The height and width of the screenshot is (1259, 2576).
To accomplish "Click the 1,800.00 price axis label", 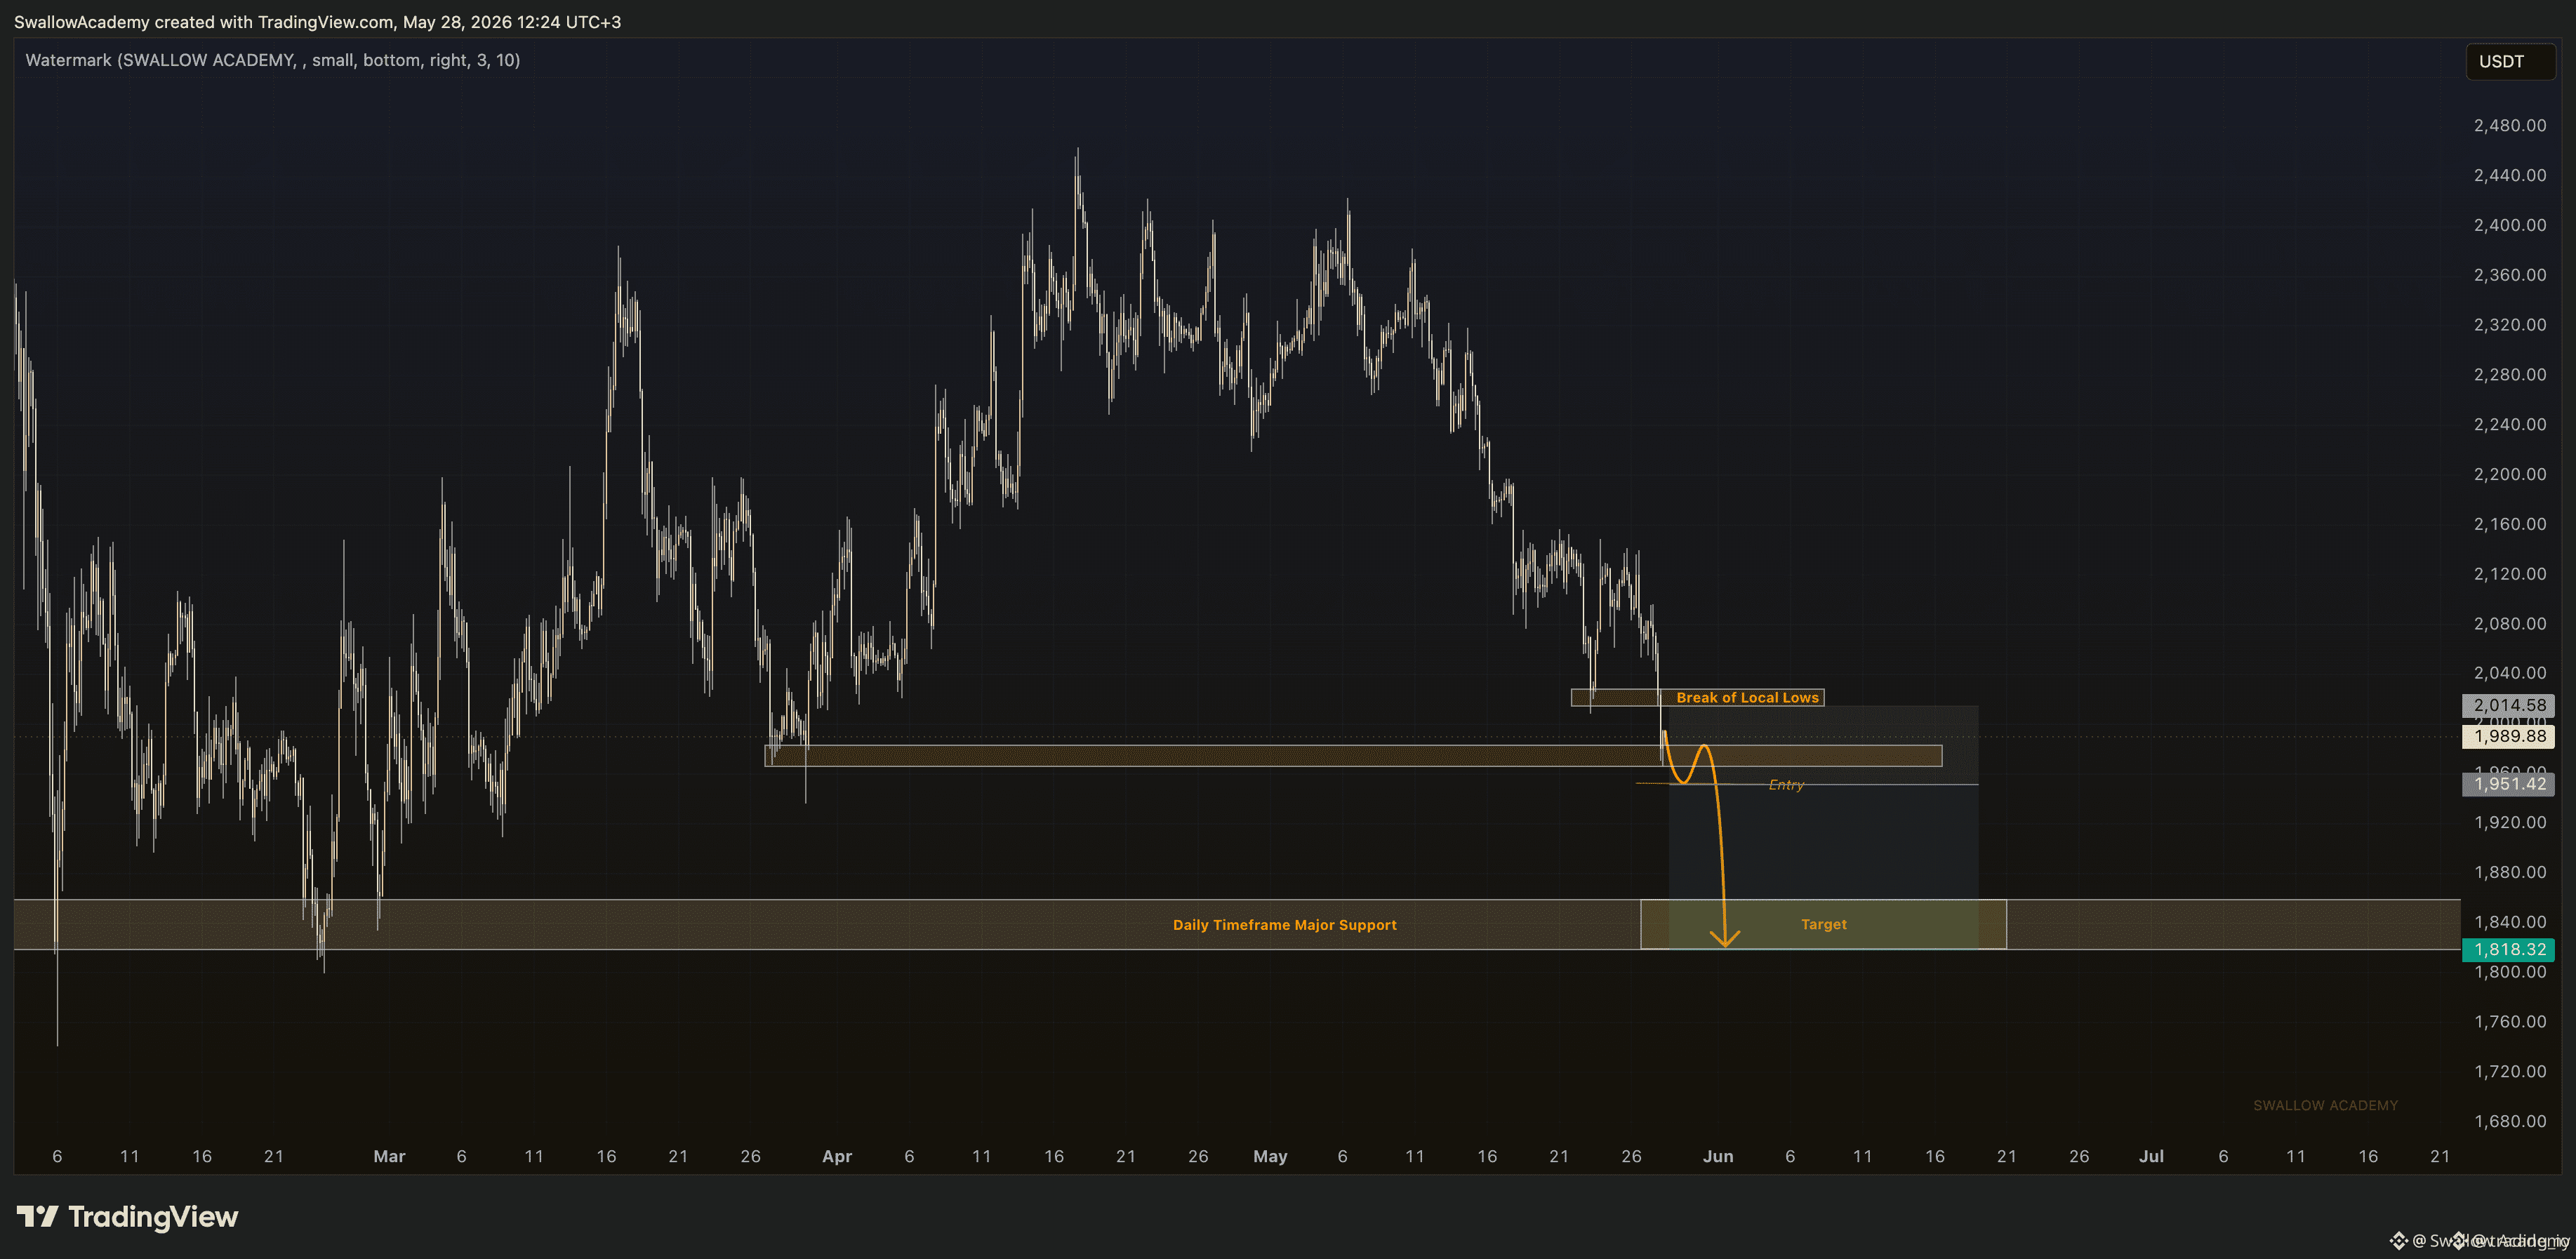I will 2510,972.
